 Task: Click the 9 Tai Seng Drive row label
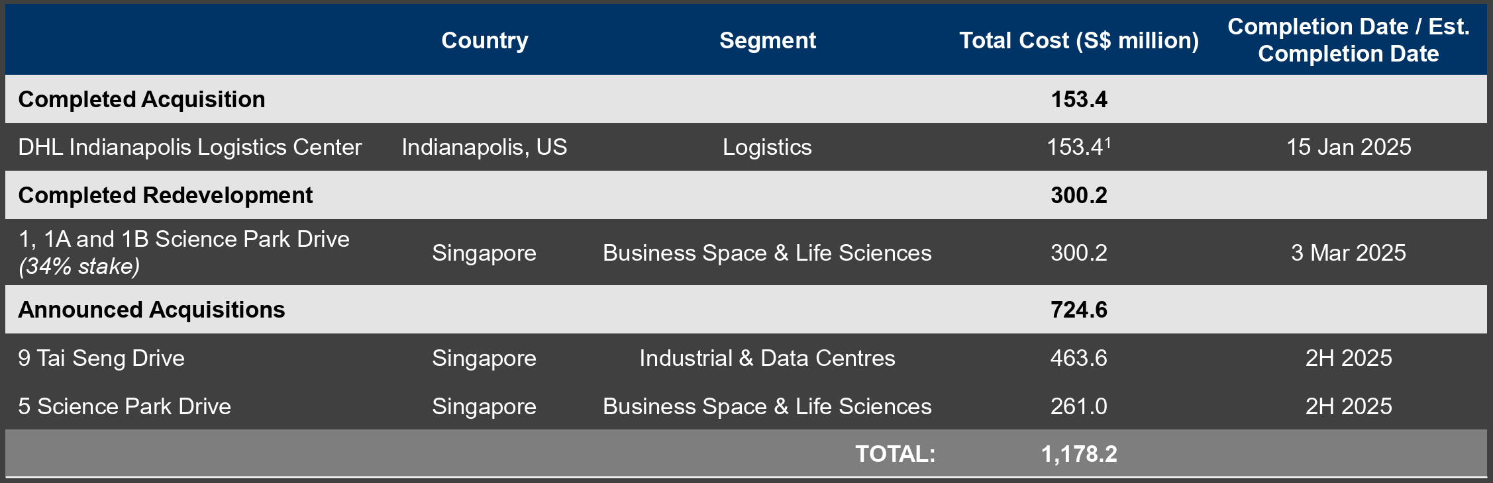tap(101, 358)
